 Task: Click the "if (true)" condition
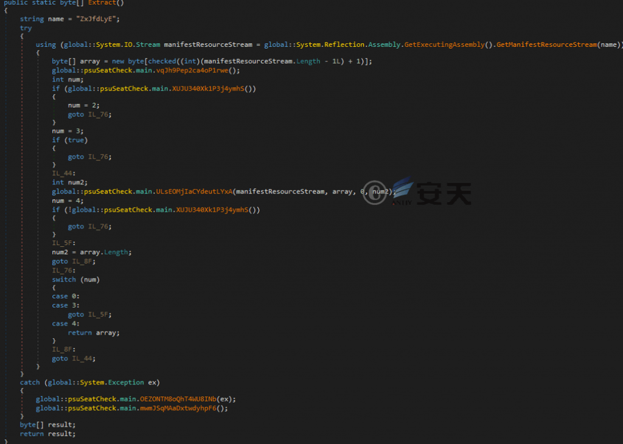click(69, 140)
